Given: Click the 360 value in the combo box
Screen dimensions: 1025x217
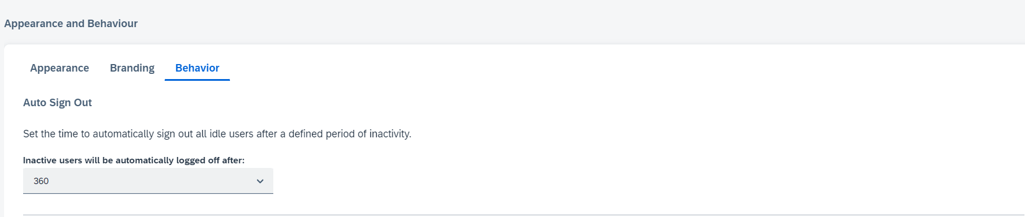Looking at the screenshot, I should 41,181.
